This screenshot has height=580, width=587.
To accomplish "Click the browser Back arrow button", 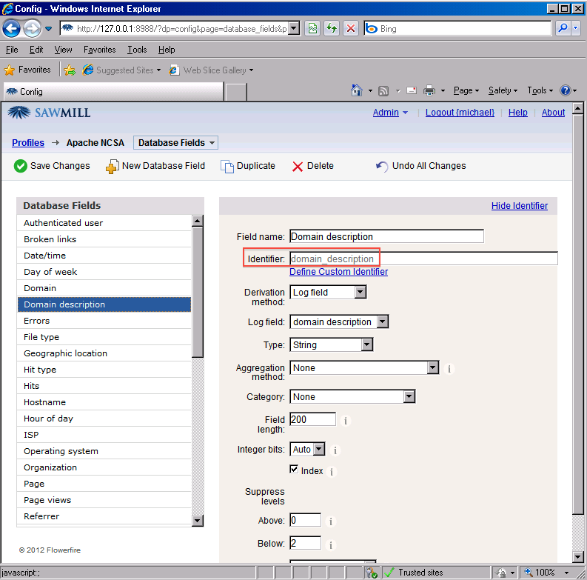I will [12, 29].
